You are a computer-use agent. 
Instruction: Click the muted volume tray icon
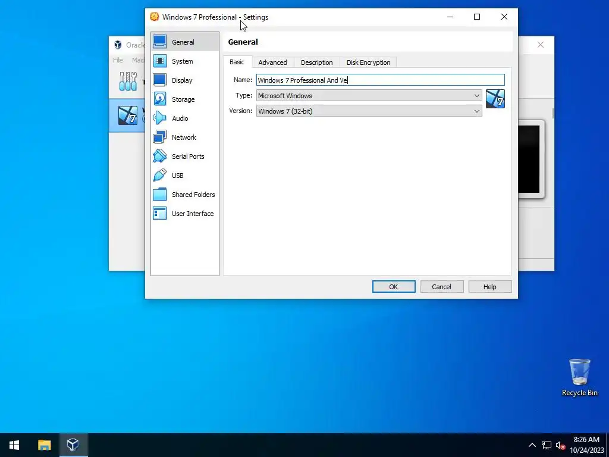coord(560,445)
